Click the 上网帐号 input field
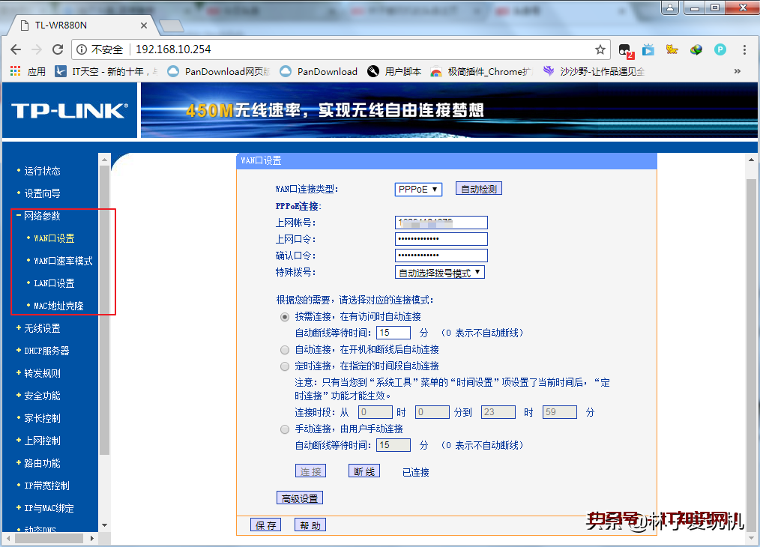Screen dimensions: 760x547 tap(441, 222)
